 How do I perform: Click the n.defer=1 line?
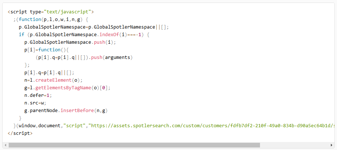(38, 95)
